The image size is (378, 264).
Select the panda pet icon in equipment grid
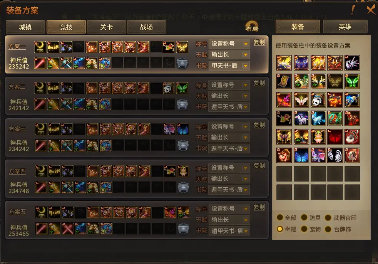point(318,100)
